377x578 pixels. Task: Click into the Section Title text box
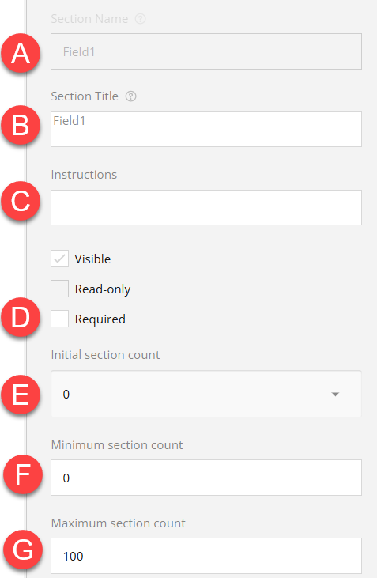click(206, 130)
